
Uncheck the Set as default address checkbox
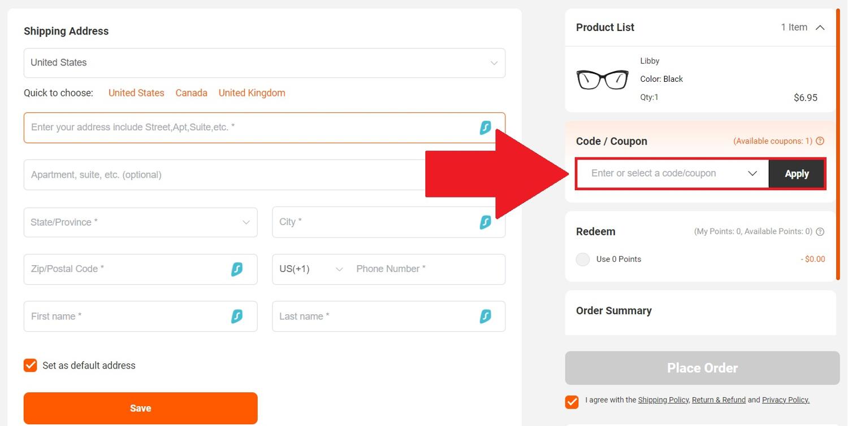30,365
